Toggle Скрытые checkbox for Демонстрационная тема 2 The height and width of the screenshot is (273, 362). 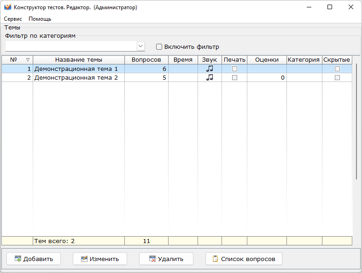click(337, 78)
